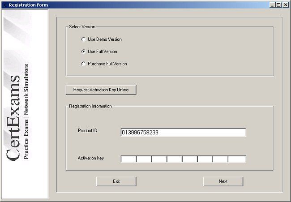Viewport: 291px width, 202px height.
Task: Click the fifth Activation key box
Action: click(x=189, y=159)
